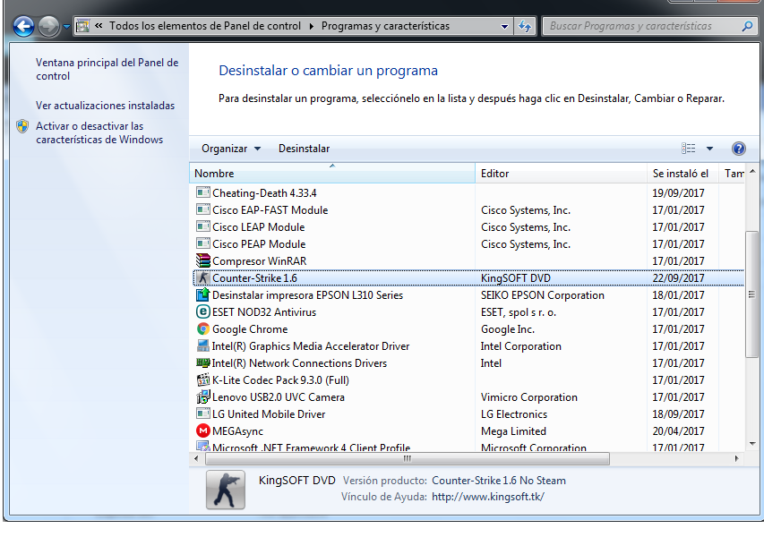Click the vertical scrollbar up arrow
The height and width of the screenshot is (537, 764).
tap(752, 171)
